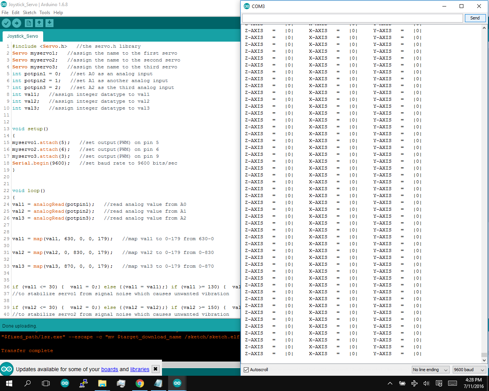
Task: Open the Windows Start menu
Action: click(9, 383)
